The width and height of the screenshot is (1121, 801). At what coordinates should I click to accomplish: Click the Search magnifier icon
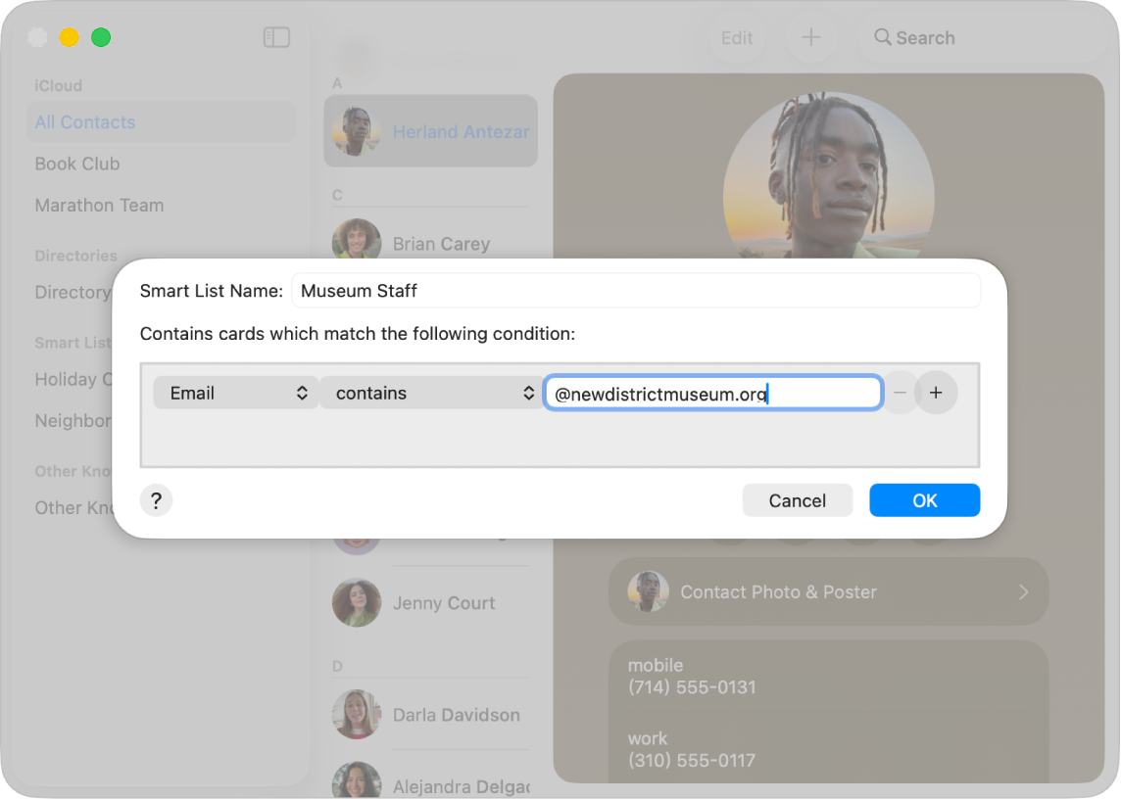click(x=885, y=37)
